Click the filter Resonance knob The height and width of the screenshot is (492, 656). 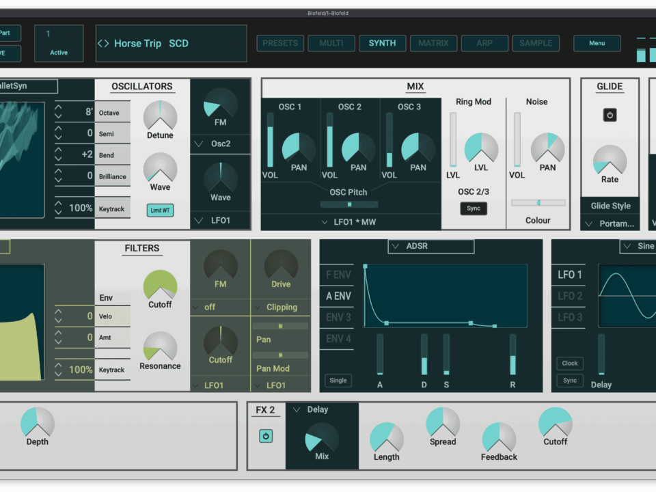pyautogui.click(x=160, y=346)
